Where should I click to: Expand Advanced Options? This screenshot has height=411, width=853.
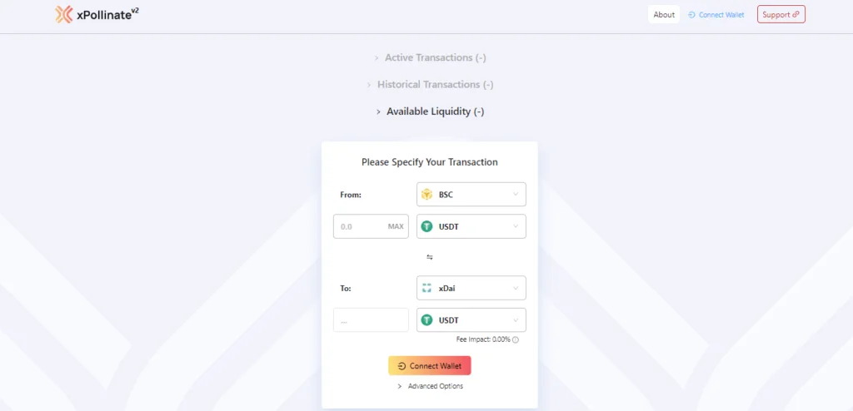click(x=431, y=386)
